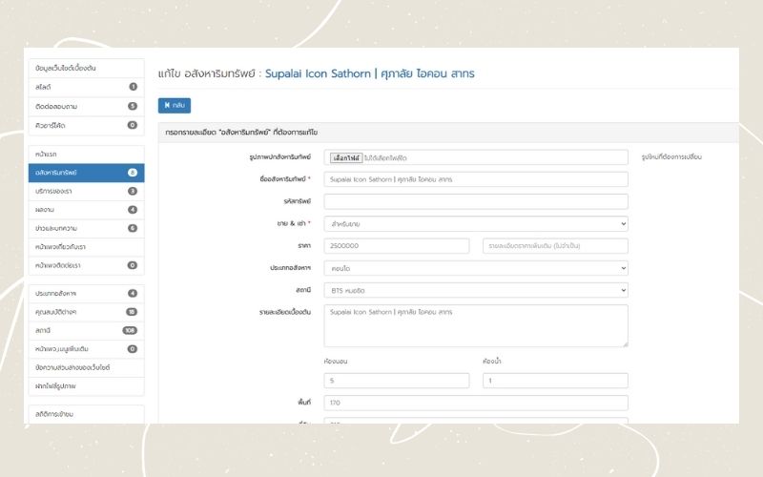Screen dimensions: 763x477
Task: Click the กลับ back button
Action: tap(175, 105)
